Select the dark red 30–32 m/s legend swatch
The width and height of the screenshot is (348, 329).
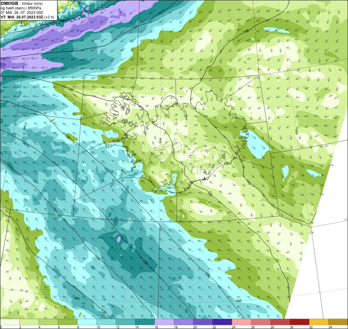click(299, 322)
